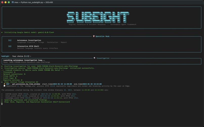Click the speech bubble icon before Hypothesis 1
This screenshot has height=127, width=204.
(4, 86)
